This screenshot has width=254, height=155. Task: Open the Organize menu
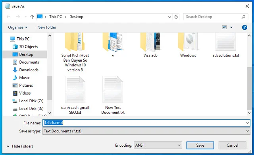17,27
